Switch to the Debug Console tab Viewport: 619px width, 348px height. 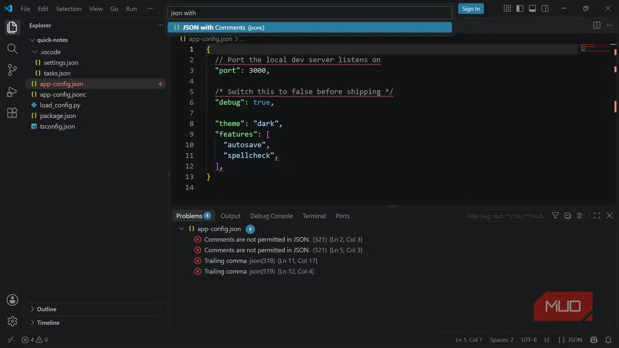click(x=272, y=216)
